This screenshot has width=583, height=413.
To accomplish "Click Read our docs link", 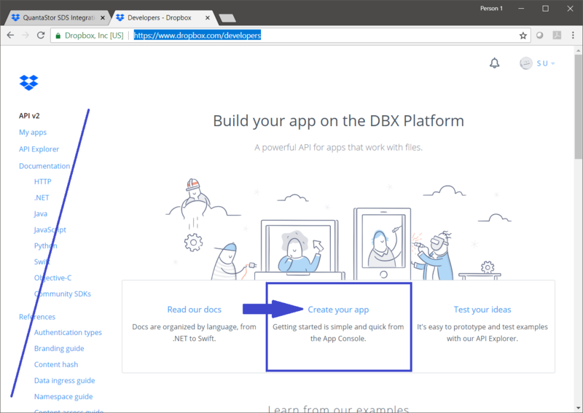I will tap(194, 310).
